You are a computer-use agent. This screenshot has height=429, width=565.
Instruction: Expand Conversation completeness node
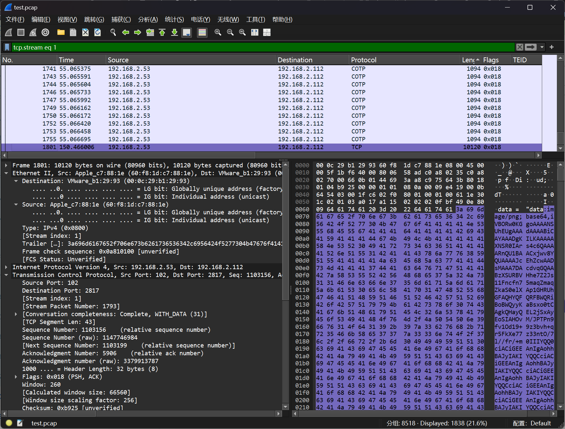coord(16,314)
